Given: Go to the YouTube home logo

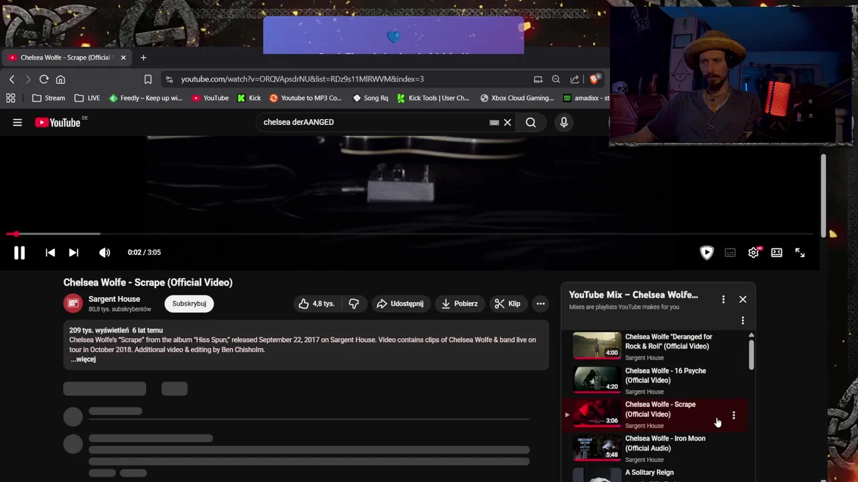Looking at the screenshot, I should pos(58,123).
